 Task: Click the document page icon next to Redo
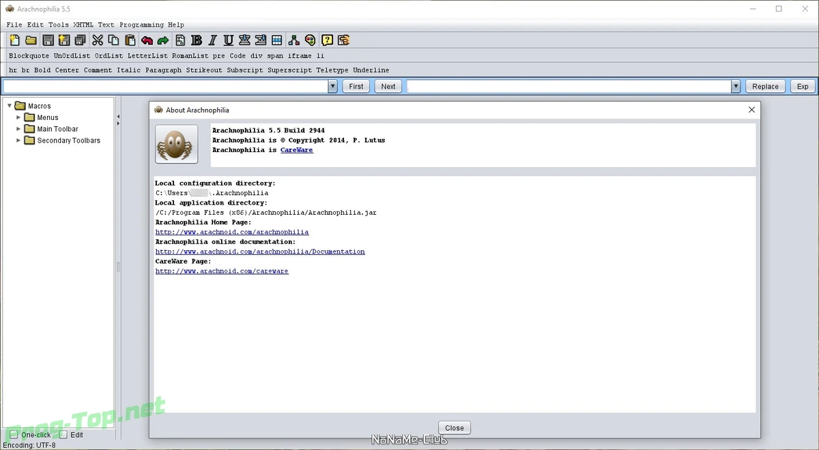tap(180, 40)
